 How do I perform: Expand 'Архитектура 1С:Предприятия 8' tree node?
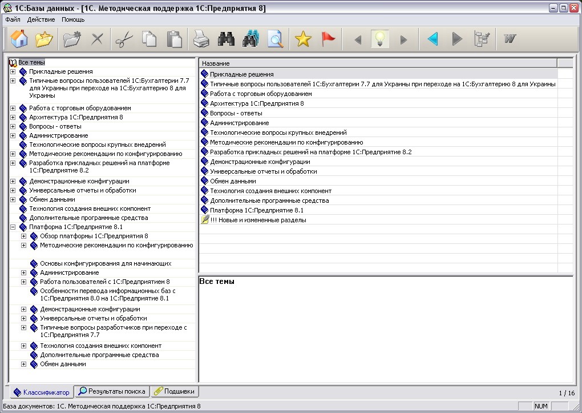[x=13, y=117]
